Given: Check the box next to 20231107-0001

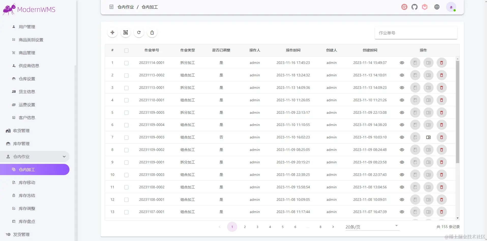Looking at the screenshot, I should tap(126, 212).
